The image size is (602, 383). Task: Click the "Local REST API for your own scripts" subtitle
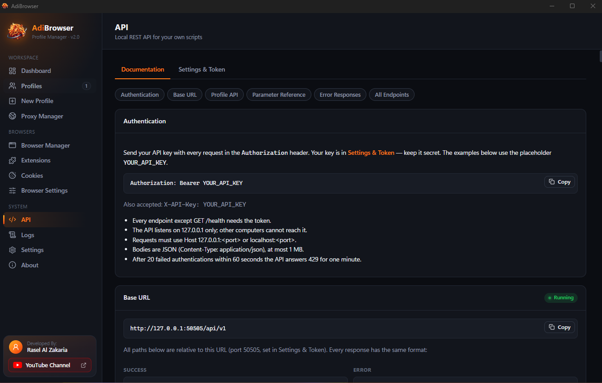point(159,37)
